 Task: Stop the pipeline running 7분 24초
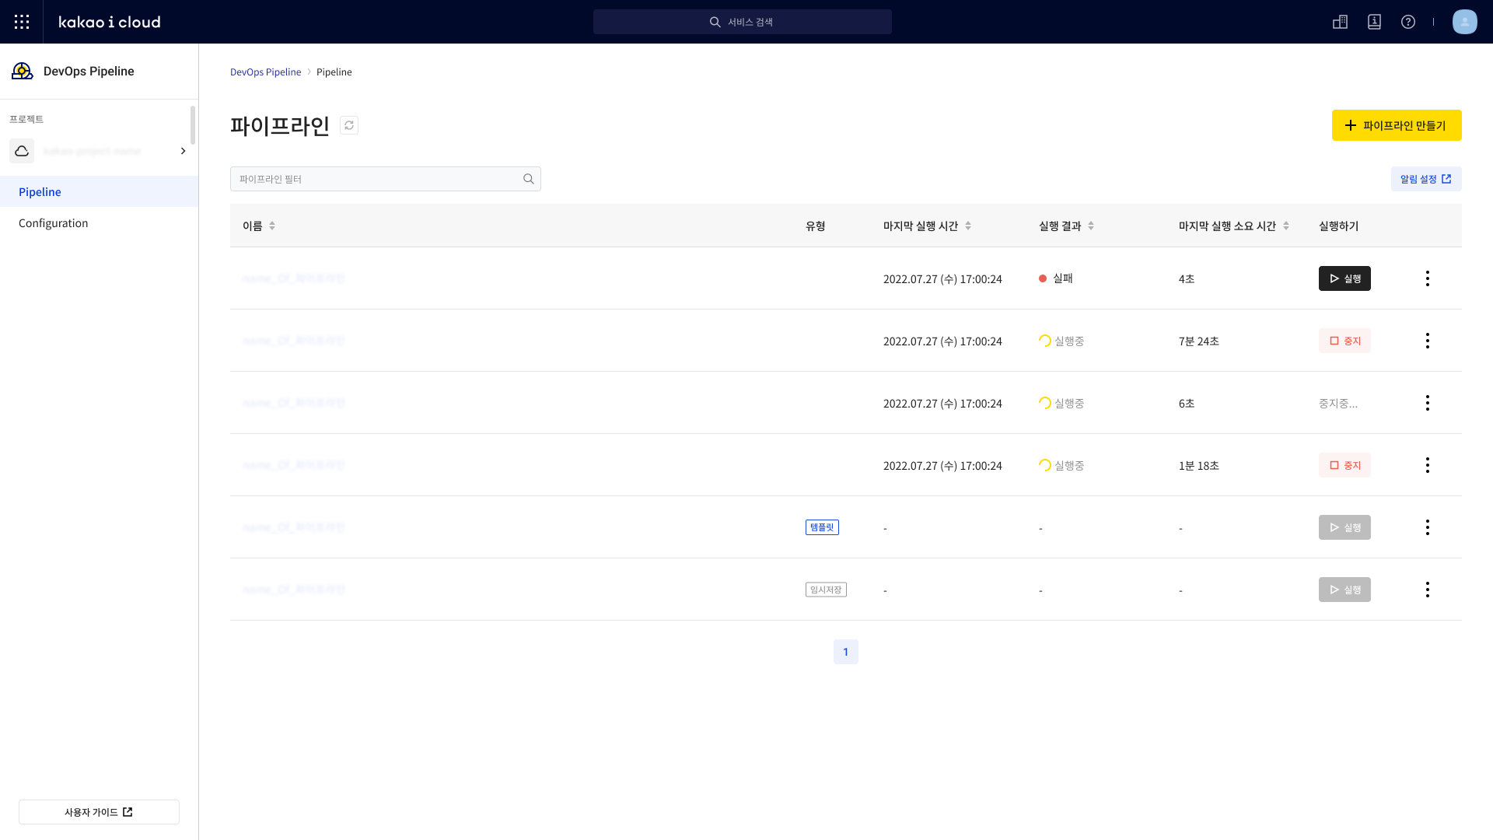(1344, 341)
